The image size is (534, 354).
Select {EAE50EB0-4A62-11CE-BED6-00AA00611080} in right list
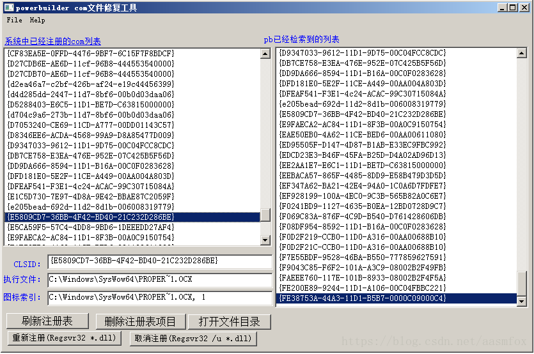pyautogui.click(x=397, y=134)
